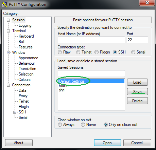Collapse the Session tree node

point(8,20)
